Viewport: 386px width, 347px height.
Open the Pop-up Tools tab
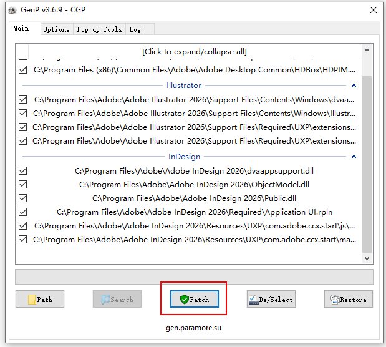click(99, 29)
